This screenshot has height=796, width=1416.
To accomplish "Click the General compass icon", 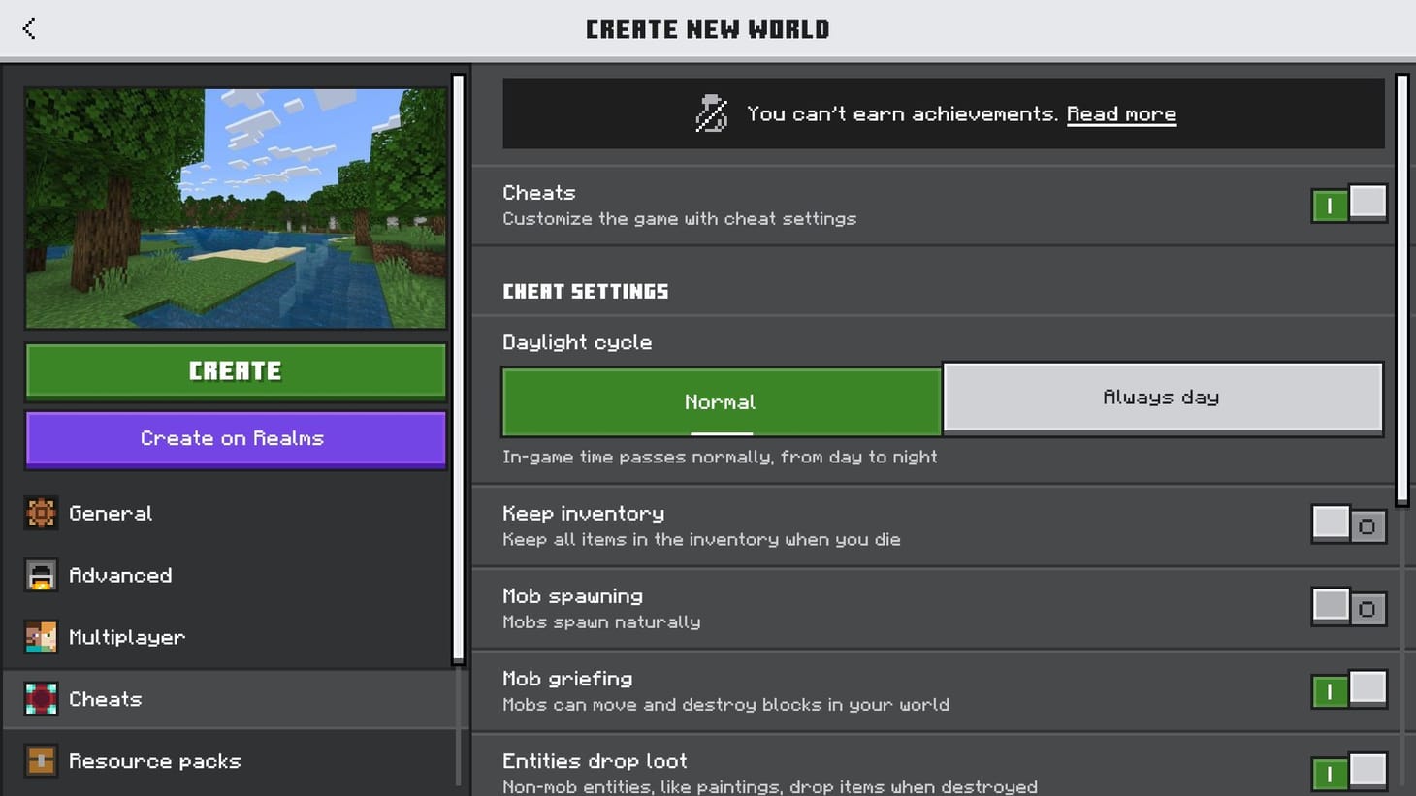I will 41,513.
